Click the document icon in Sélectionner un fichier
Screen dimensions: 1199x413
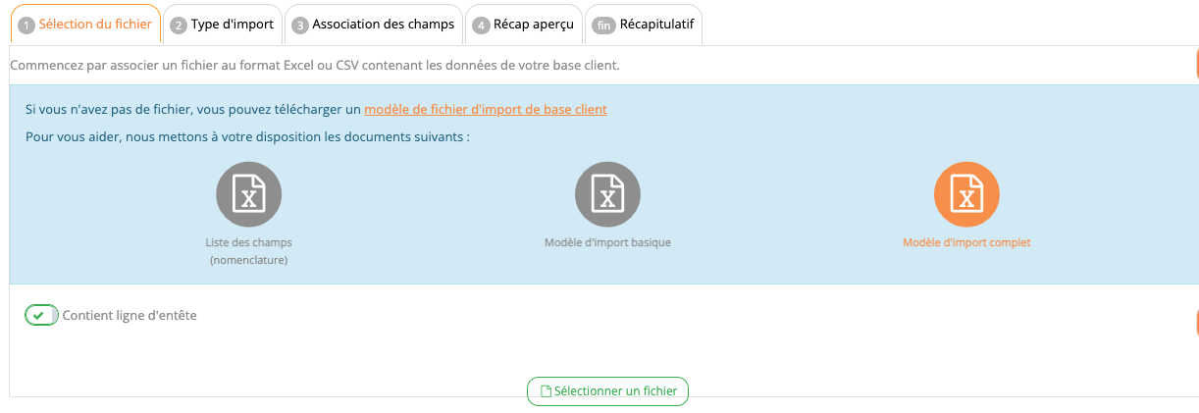pyautogui.click(x=547, y=390)
